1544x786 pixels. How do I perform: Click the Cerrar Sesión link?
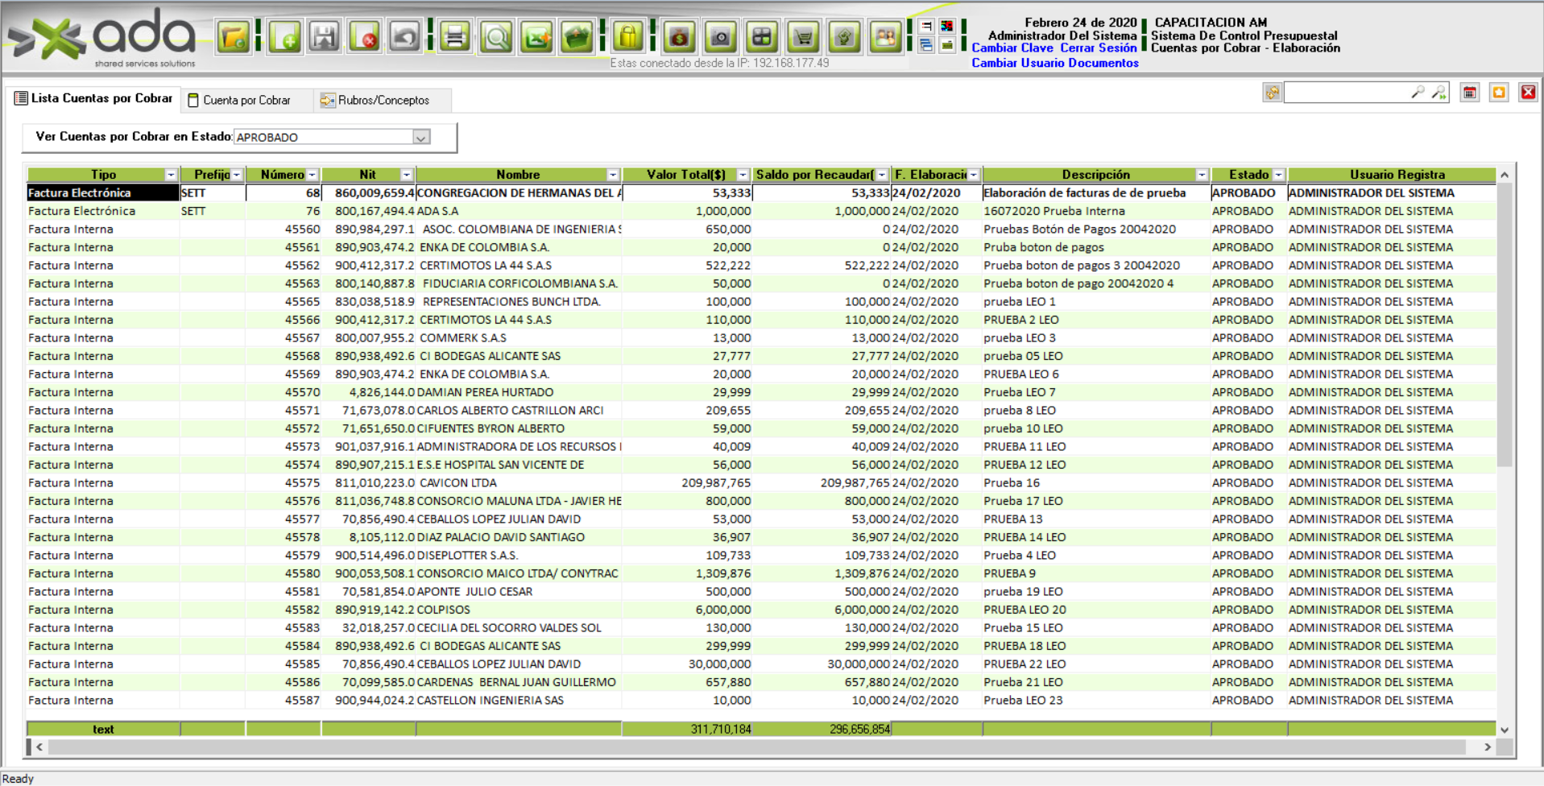click(x=1099, y=48)
